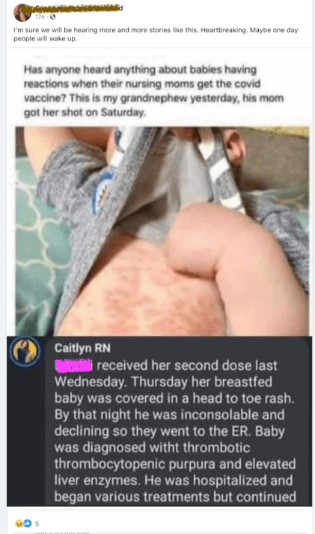The width and height of the screenshot is (315, 534).
Task: Click the pink redacted name highlight
Action: 73,364
